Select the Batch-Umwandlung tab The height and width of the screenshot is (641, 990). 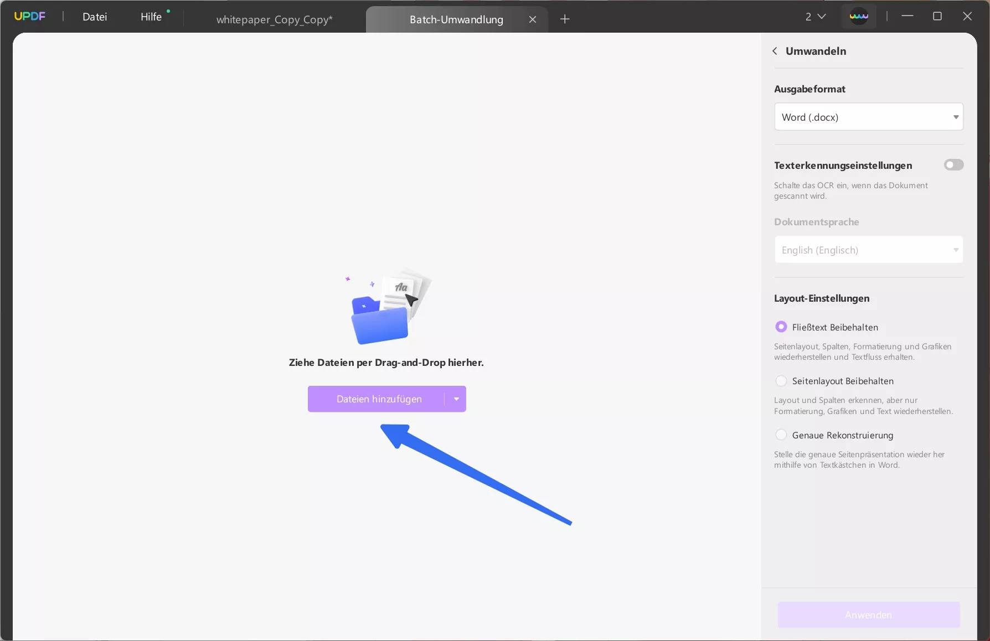[456, 19]
